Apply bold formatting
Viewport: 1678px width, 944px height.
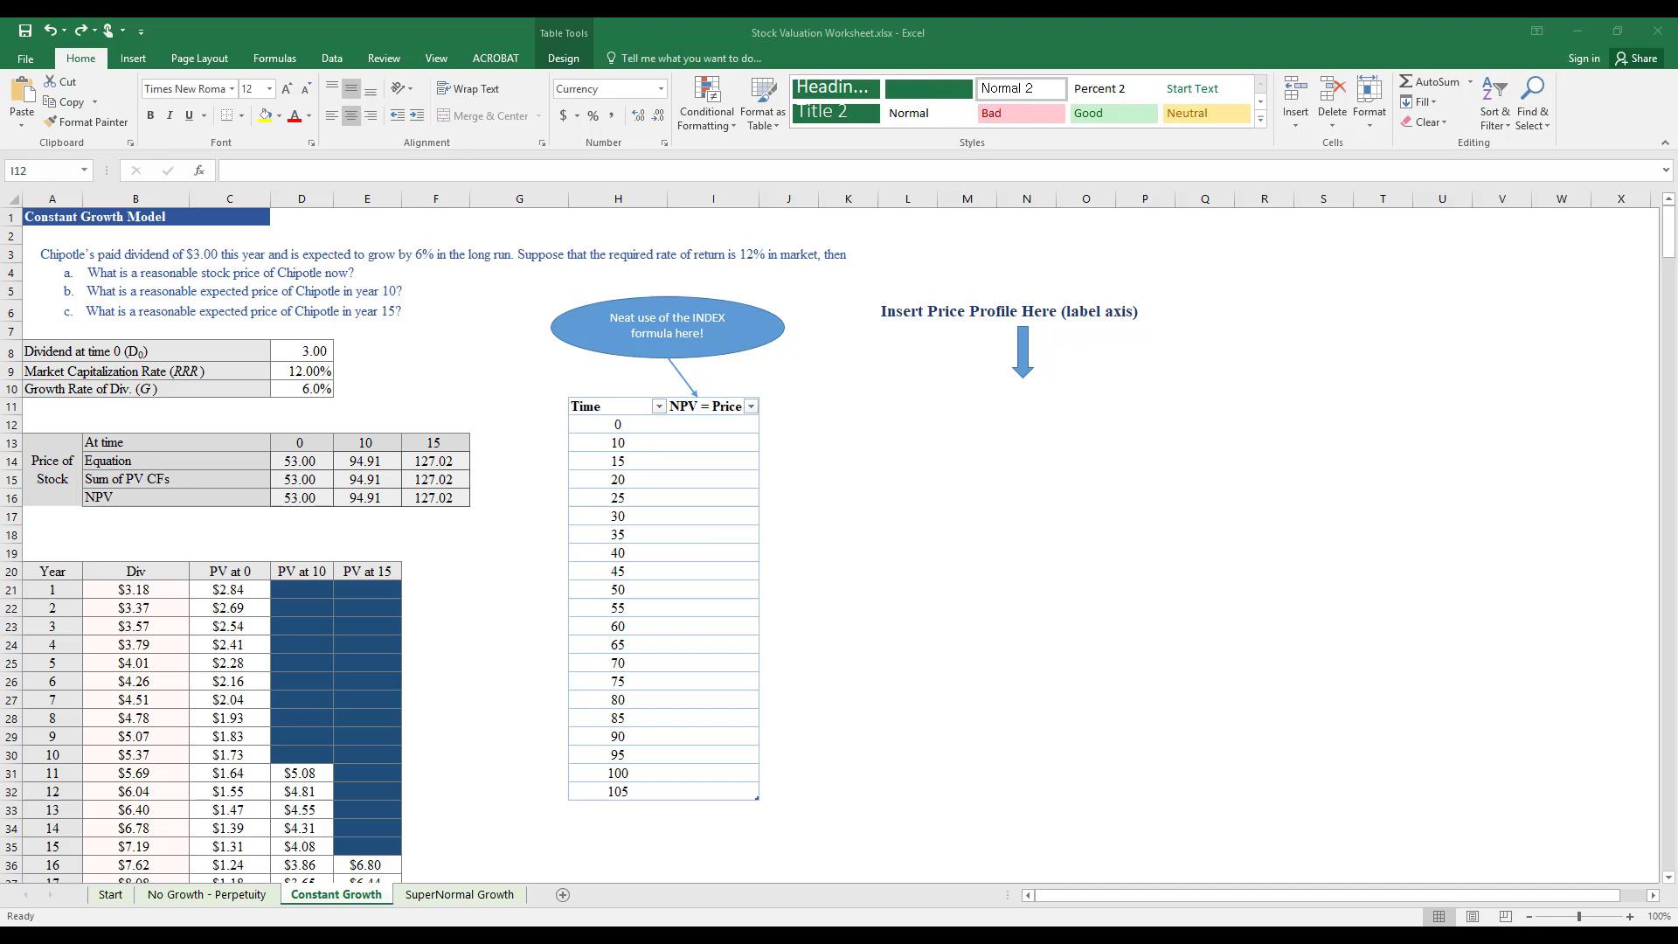point(150,115)
